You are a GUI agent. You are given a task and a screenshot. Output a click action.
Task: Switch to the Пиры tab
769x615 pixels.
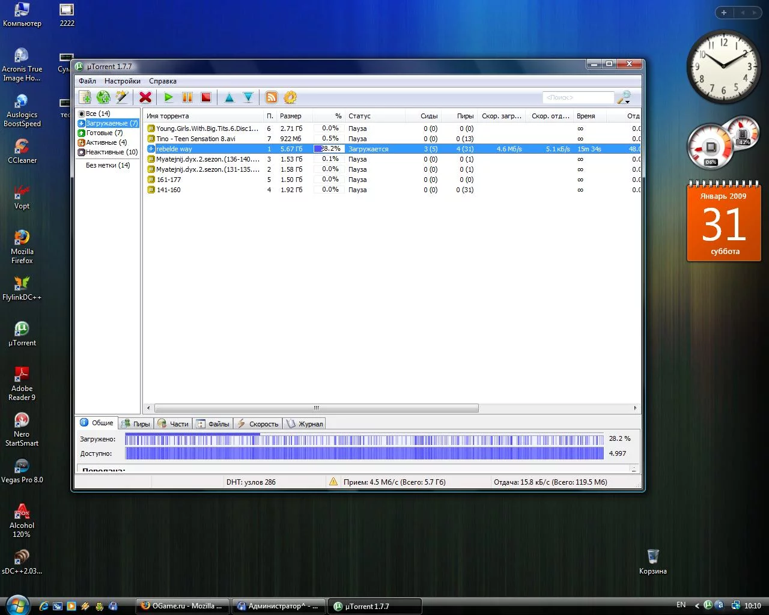coord(136,424)
